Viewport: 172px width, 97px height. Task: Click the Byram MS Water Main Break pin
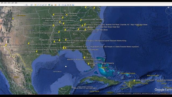pos(54,41)
